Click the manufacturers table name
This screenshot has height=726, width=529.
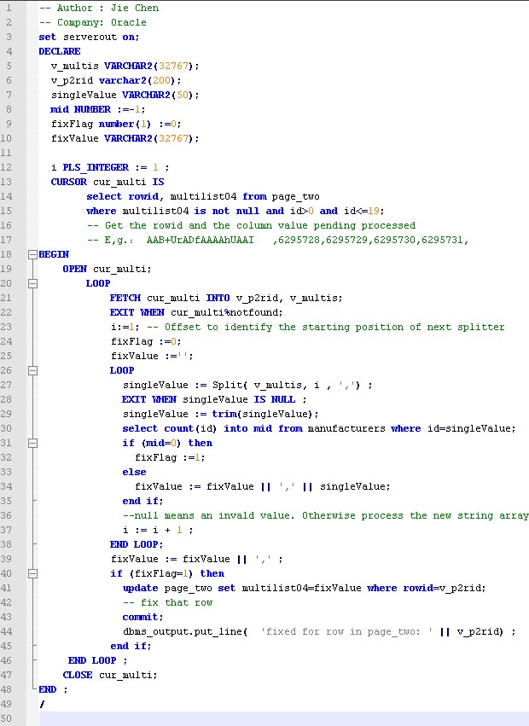click(x=342, y=428)
